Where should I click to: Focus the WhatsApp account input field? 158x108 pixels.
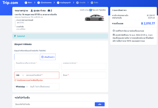pos(44,87)
